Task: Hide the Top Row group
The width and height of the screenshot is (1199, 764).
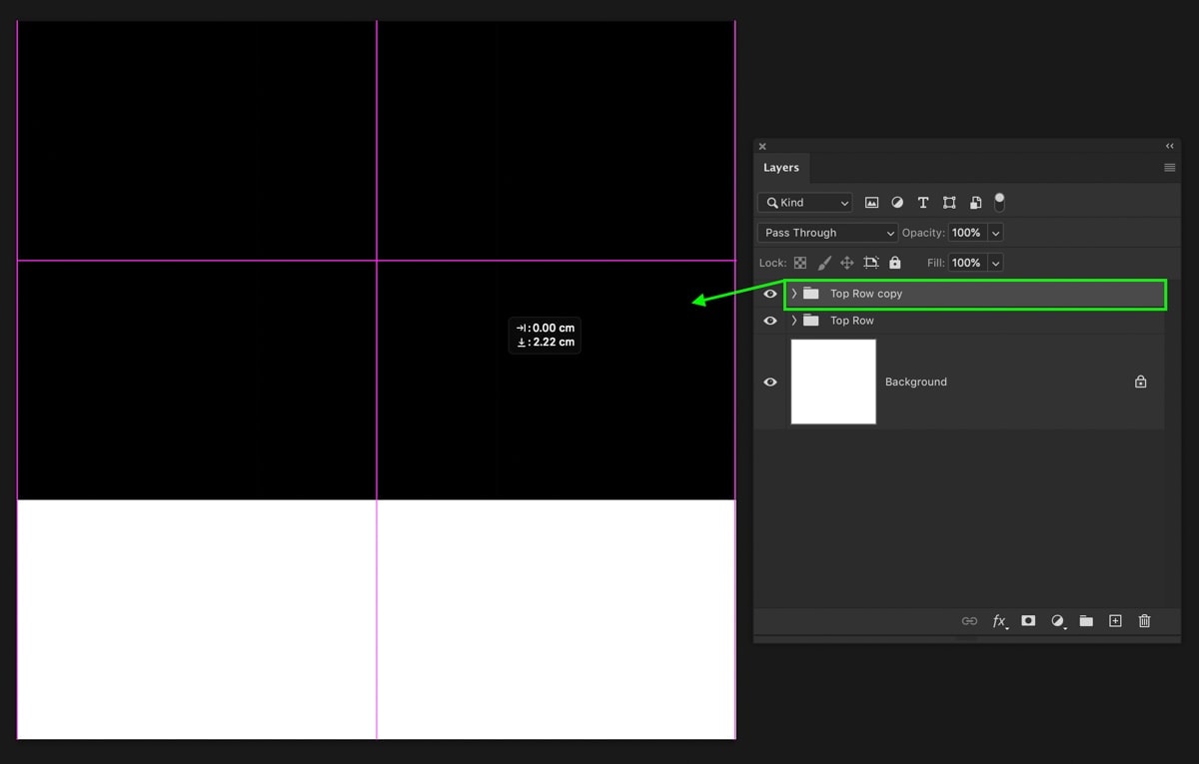Action: tap(770, 321)
